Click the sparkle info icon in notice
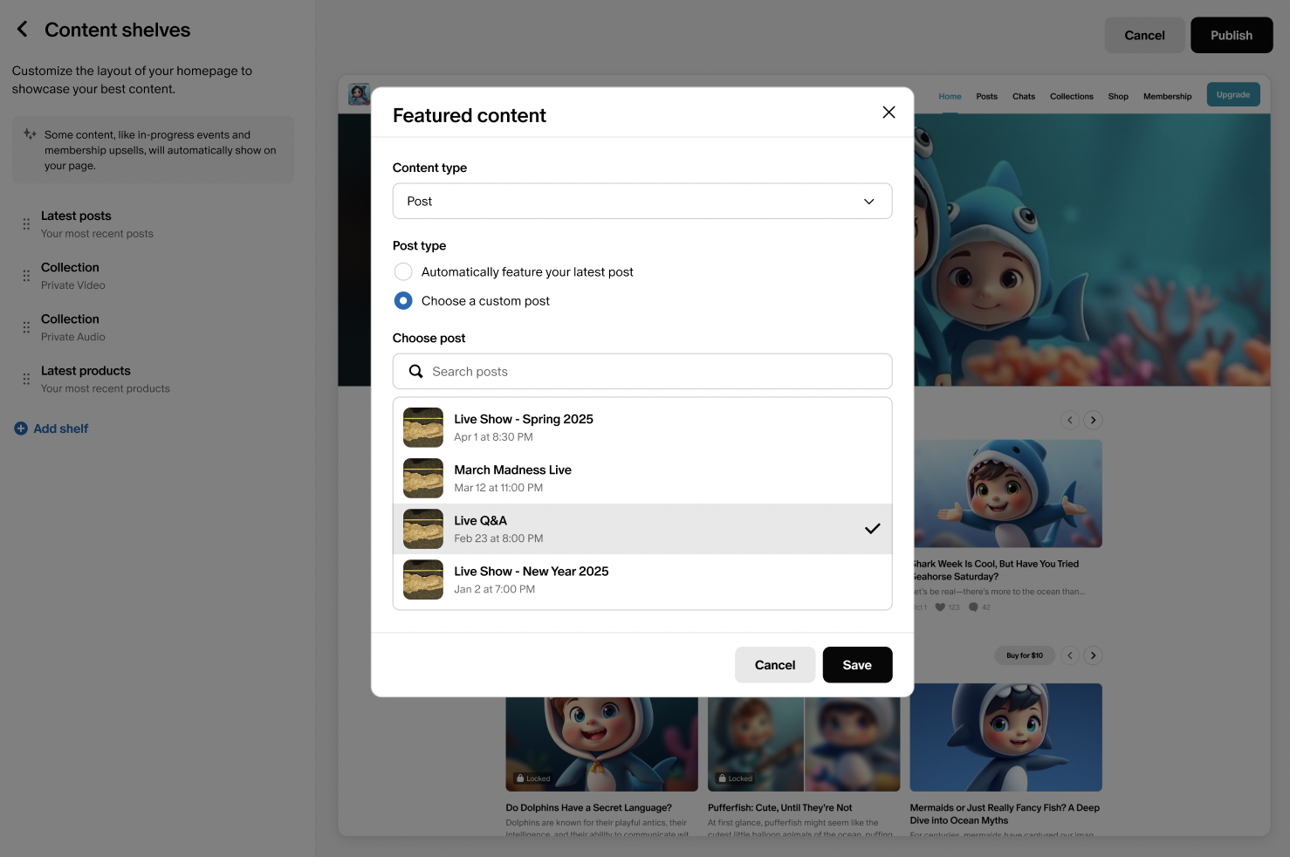The image size is (1290, 857). click(x=30, y=134)
